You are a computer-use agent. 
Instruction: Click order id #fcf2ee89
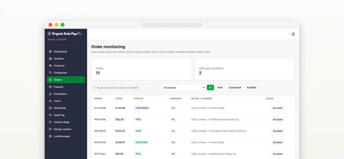point(100,108)
